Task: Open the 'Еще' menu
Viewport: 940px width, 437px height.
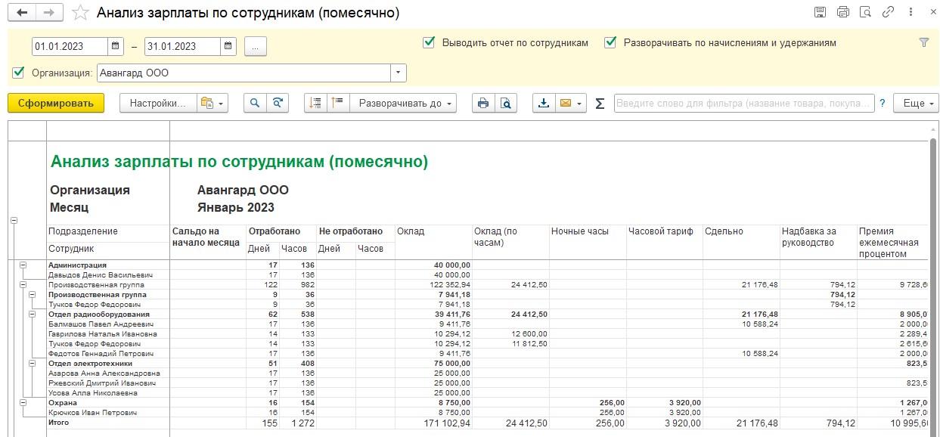Action: click(916, 104)
